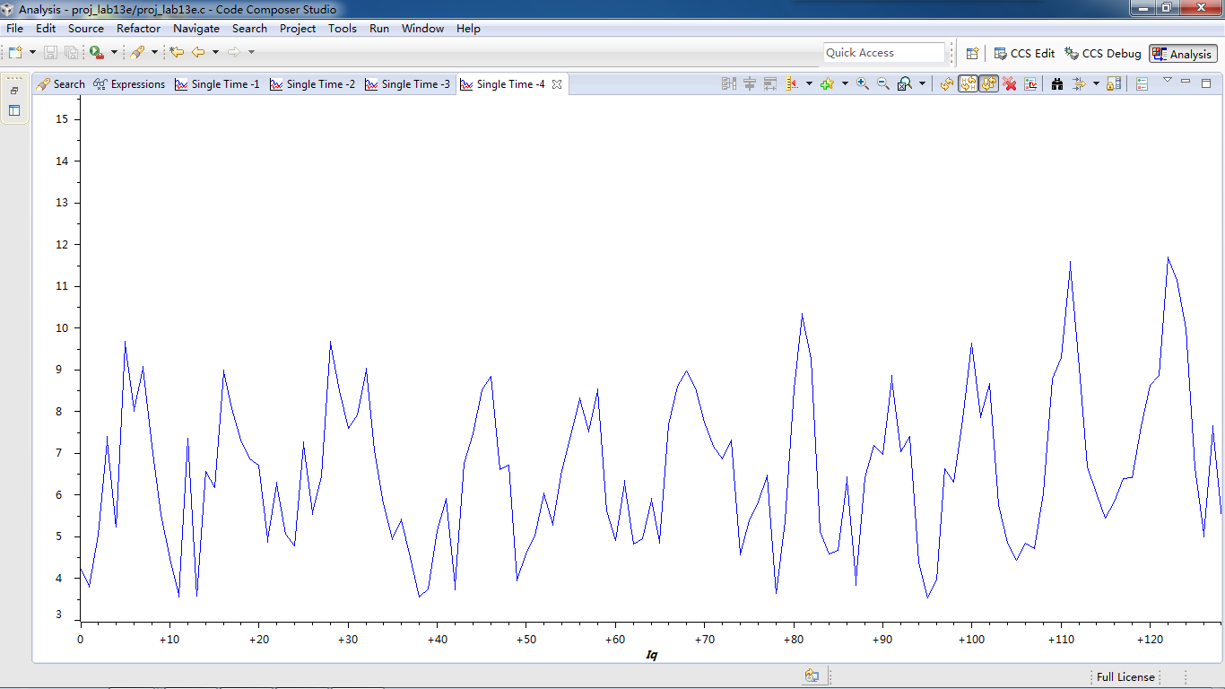Minimize the graph view panel
Viewport: 1225px width, 689px height.
point(1186,82)
